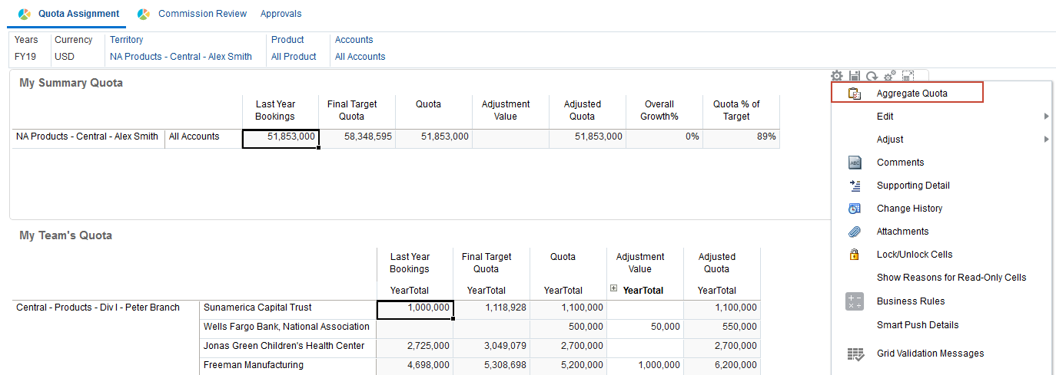Select Aggregate Quota from the menu

point(912,94)
